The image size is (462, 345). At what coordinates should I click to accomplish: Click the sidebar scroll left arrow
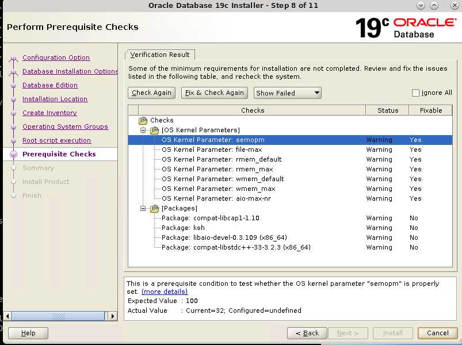(x=7, y=316)
